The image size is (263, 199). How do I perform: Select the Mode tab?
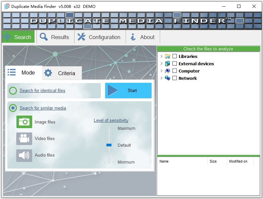click(24, 73)
